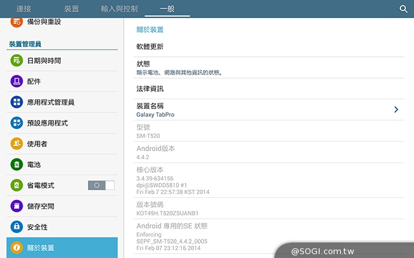
Task: Select the 日期與時間 calendar icon
Action: [x=17, y=61]
